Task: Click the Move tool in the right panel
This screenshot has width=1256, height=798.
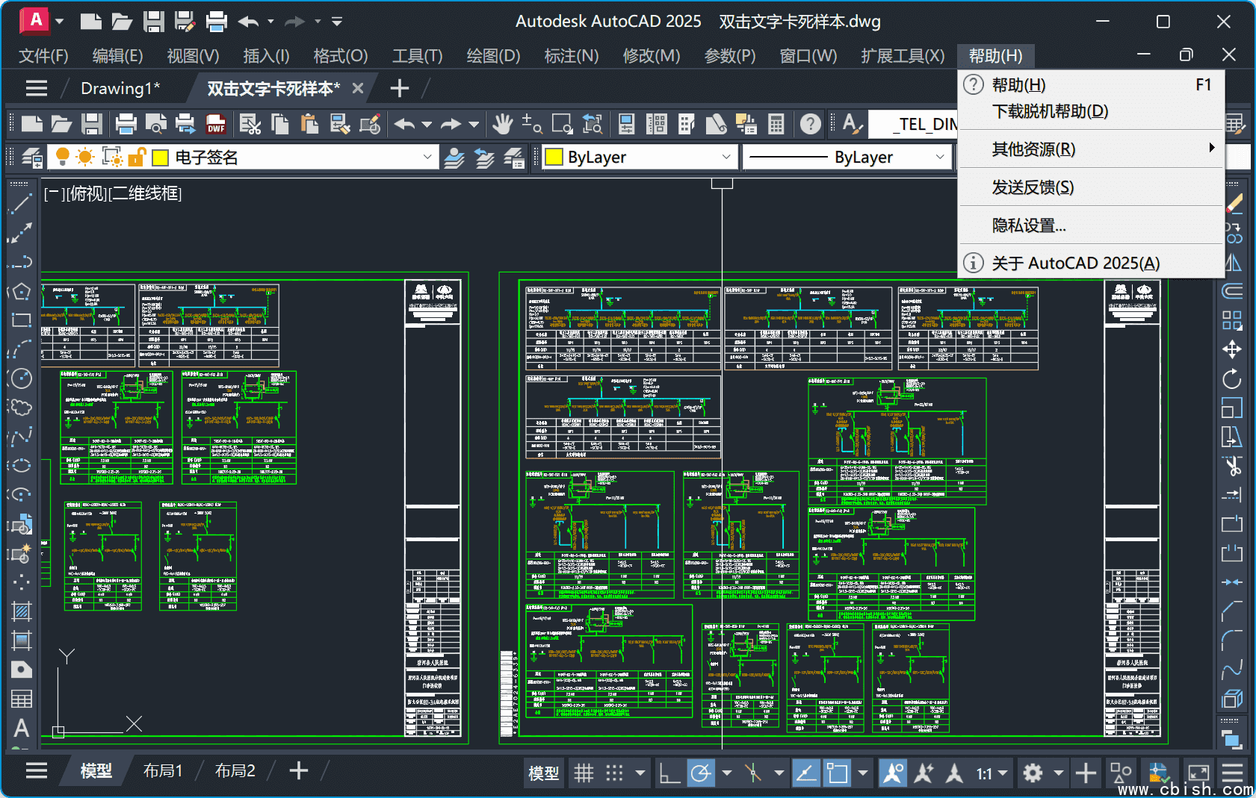Action: [x=1232, y=349]
